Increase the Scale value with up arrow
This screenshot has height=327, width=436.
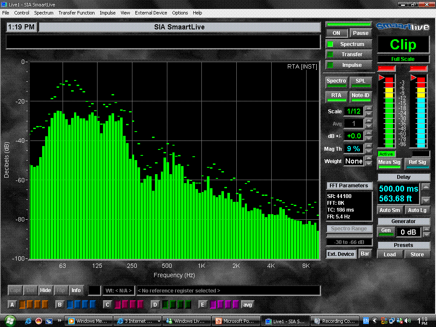(x=368, y=109)
